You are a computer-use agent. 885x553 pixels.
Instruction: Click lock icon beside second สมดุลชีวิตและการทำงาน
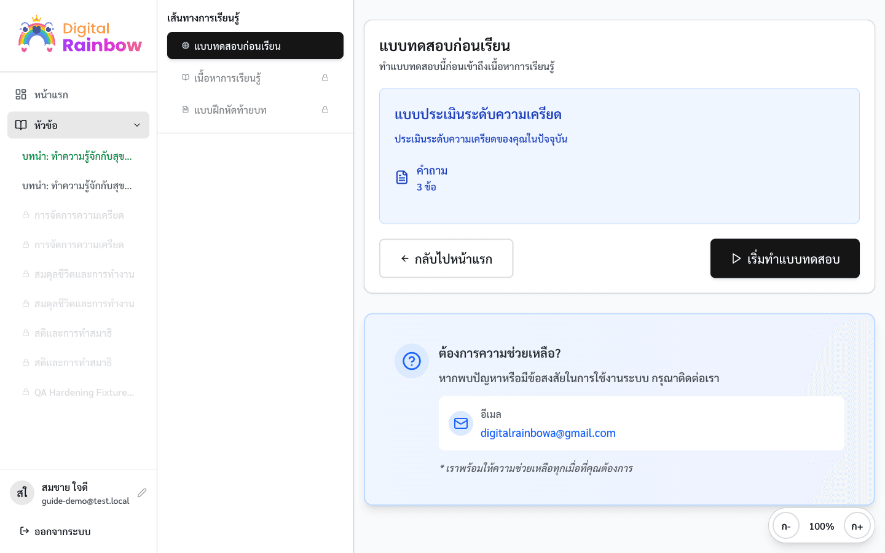point(26,304)
